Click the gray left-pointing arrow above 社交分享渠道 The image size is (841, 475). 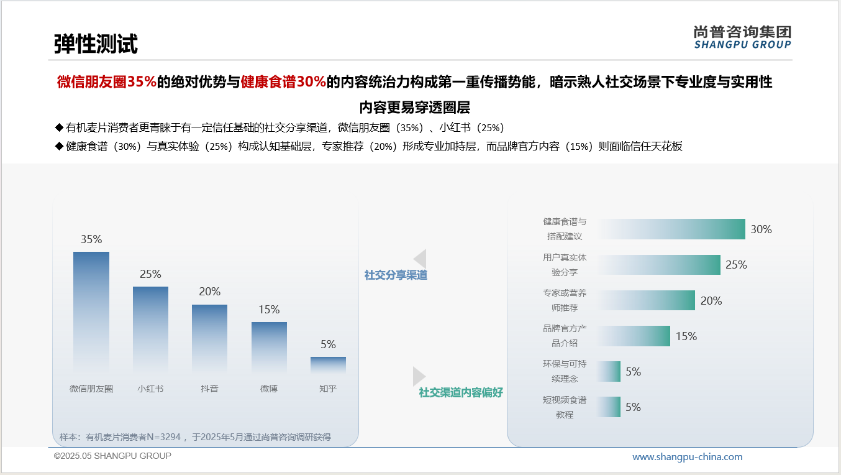[x=420, y=259]
